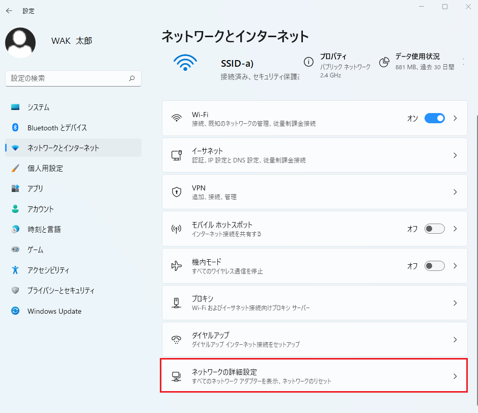Viewport: 478px width, 413px height.
Task: Open モバイル ホットスポット chevron arrow
Action: 455,229
